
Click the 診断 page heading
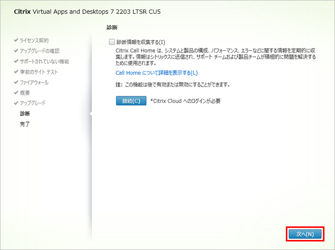pos(112,28)
